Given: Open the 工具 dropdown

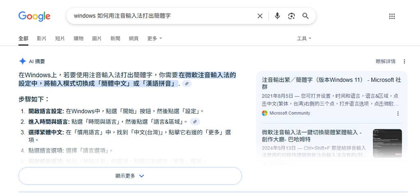Looking at the screenshot, I should tap(304, 38).
